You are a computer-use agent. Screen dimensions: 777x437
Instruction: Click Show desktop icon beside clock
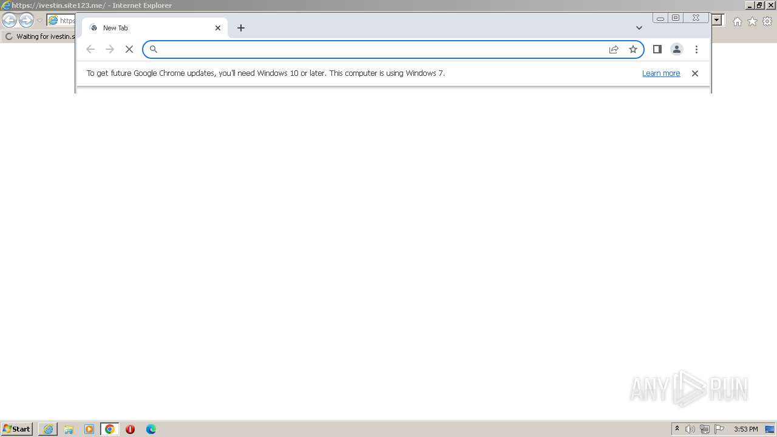pos(770,429)
